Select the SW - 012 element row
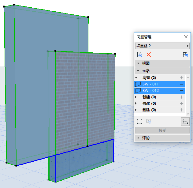Viewport: 193px width, 188px height. [160, 91]
